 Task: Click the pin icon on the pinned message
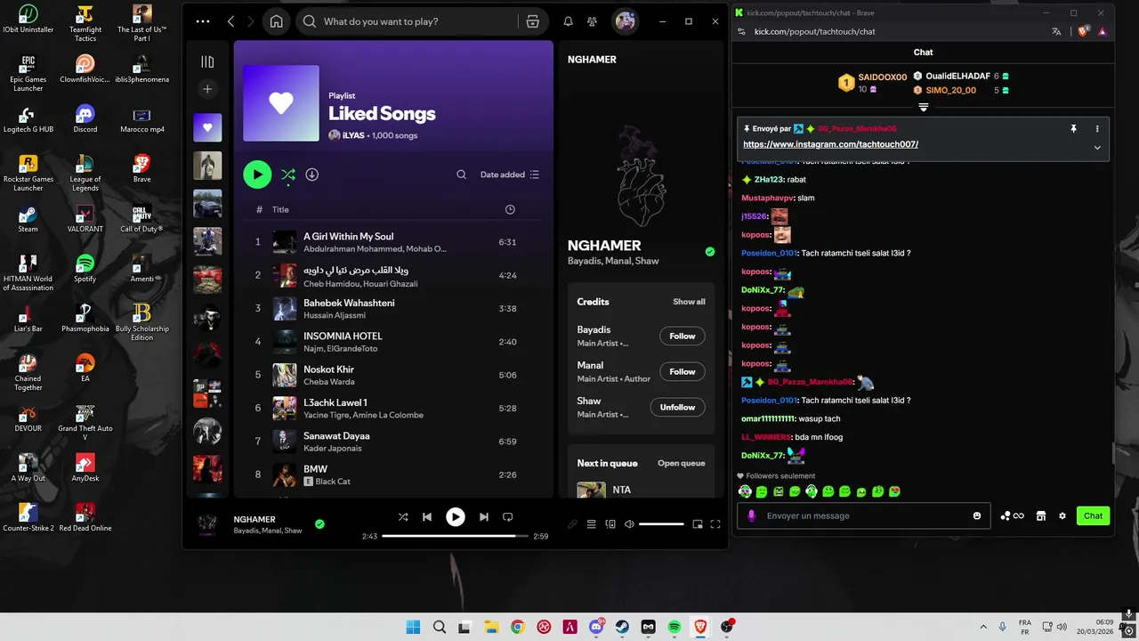[1073, 129]
